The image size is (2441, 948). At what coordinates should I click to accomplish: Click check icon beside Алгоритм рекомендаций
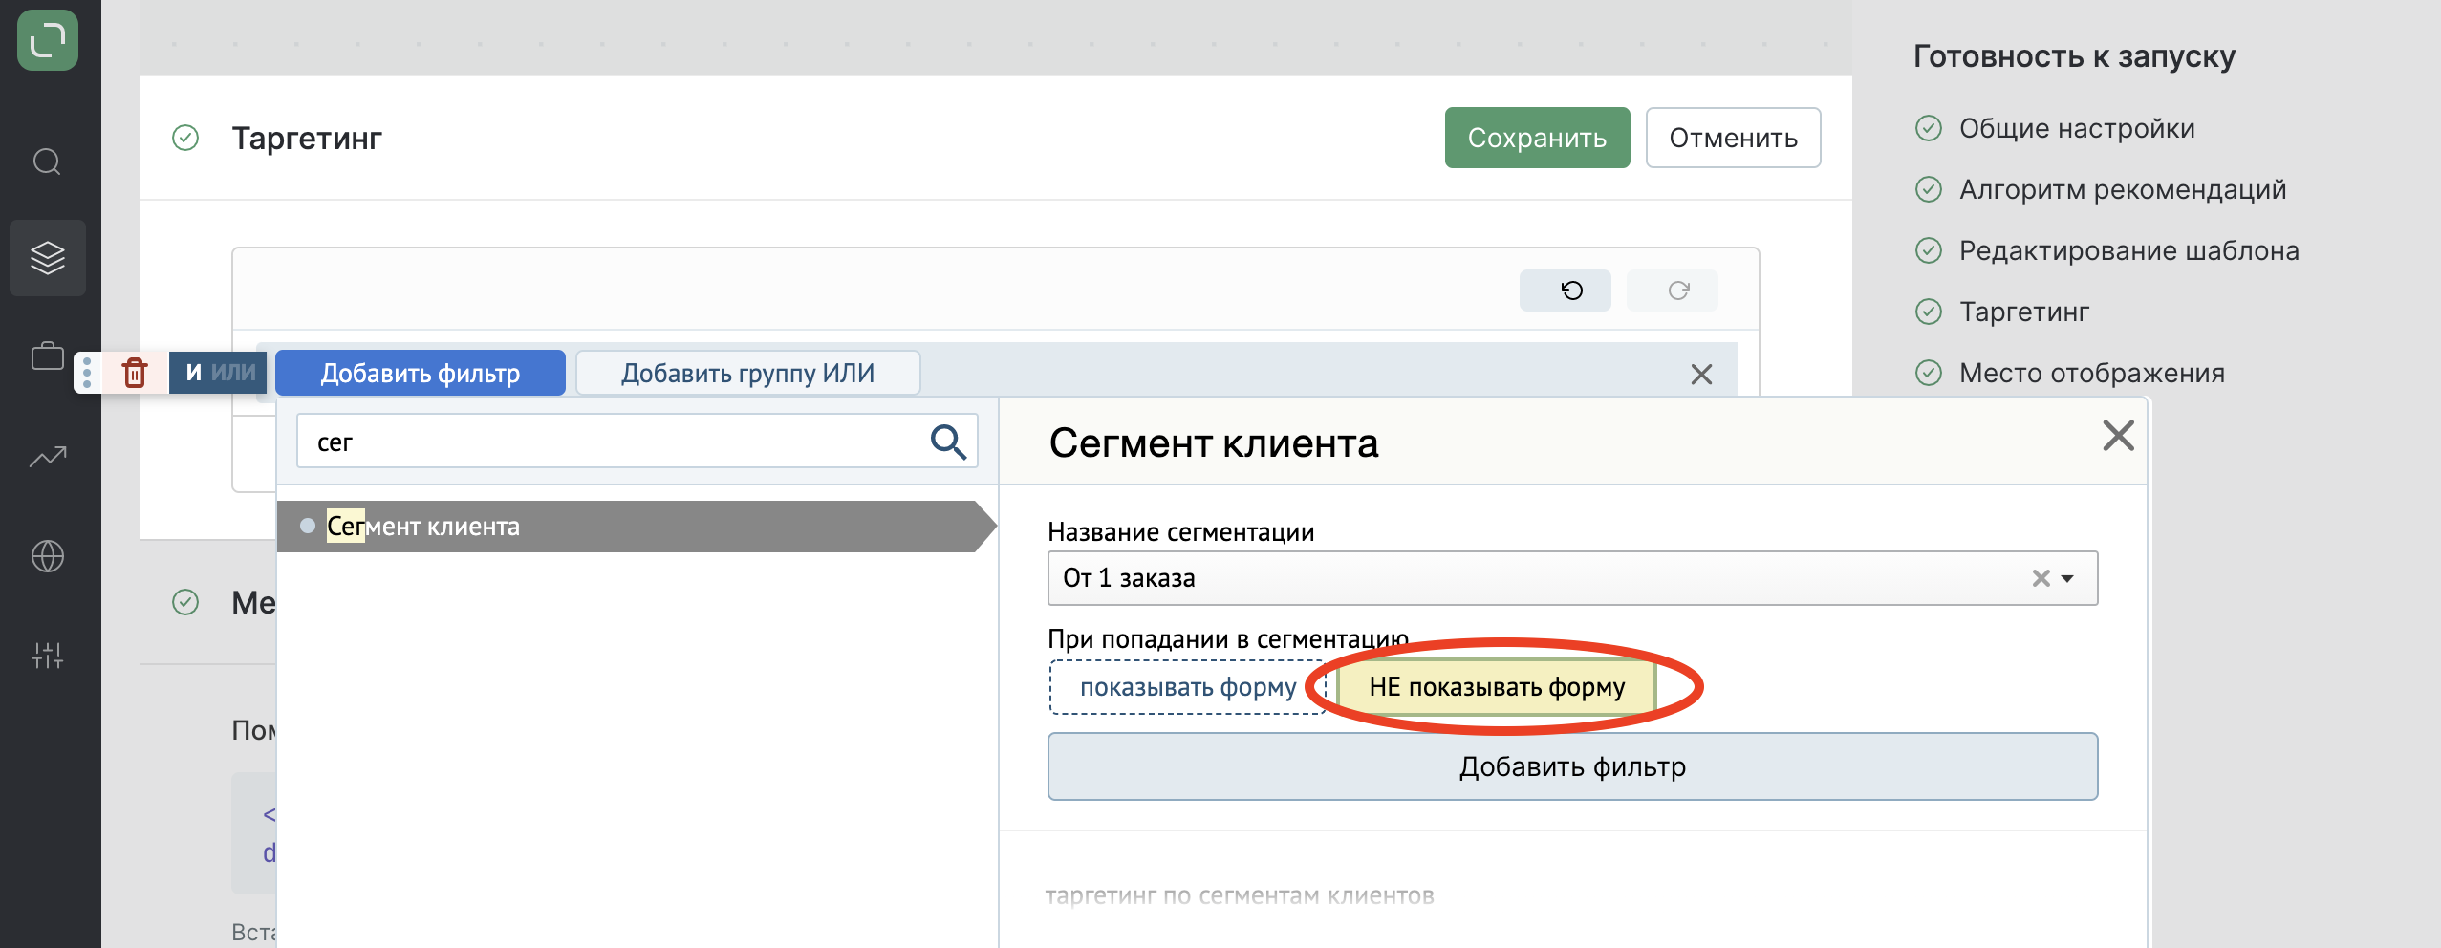(1929, 189)
